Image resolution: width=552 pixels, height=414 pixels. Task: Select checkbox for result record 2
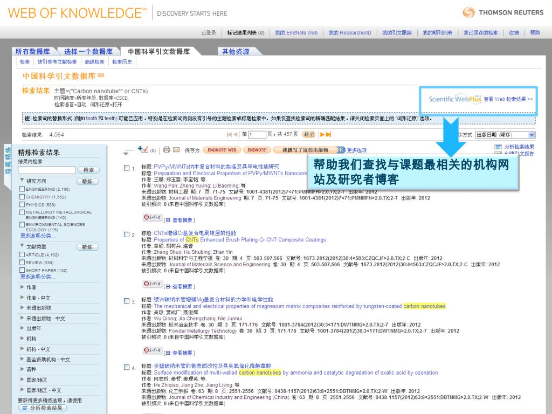tap(127, 234)
